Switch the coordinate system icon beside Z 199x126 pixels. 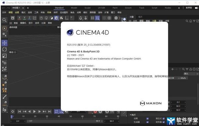(x=34, y=18)
